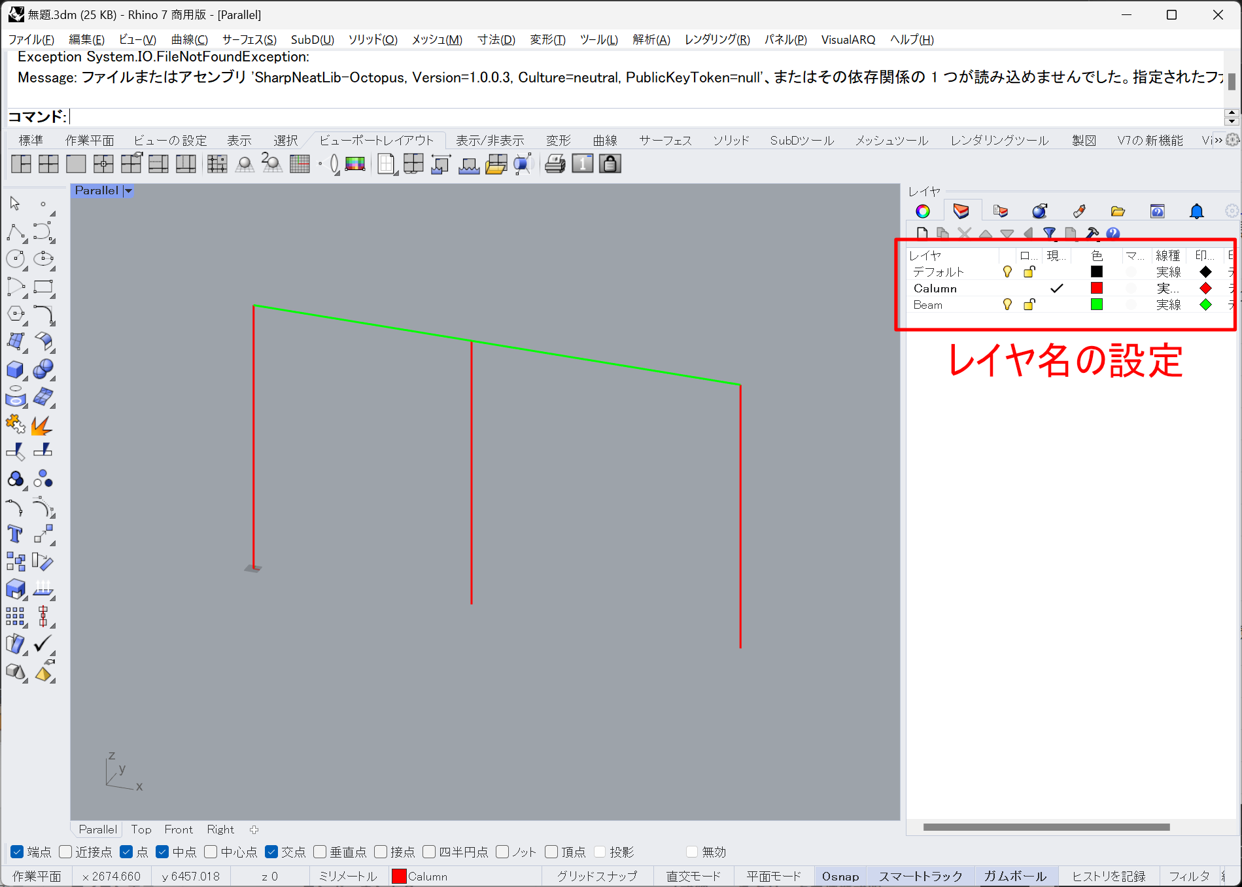Open the Parallel viewport title dropdown
Viewport: 1242px width, 887px height.
click(129, 191)
